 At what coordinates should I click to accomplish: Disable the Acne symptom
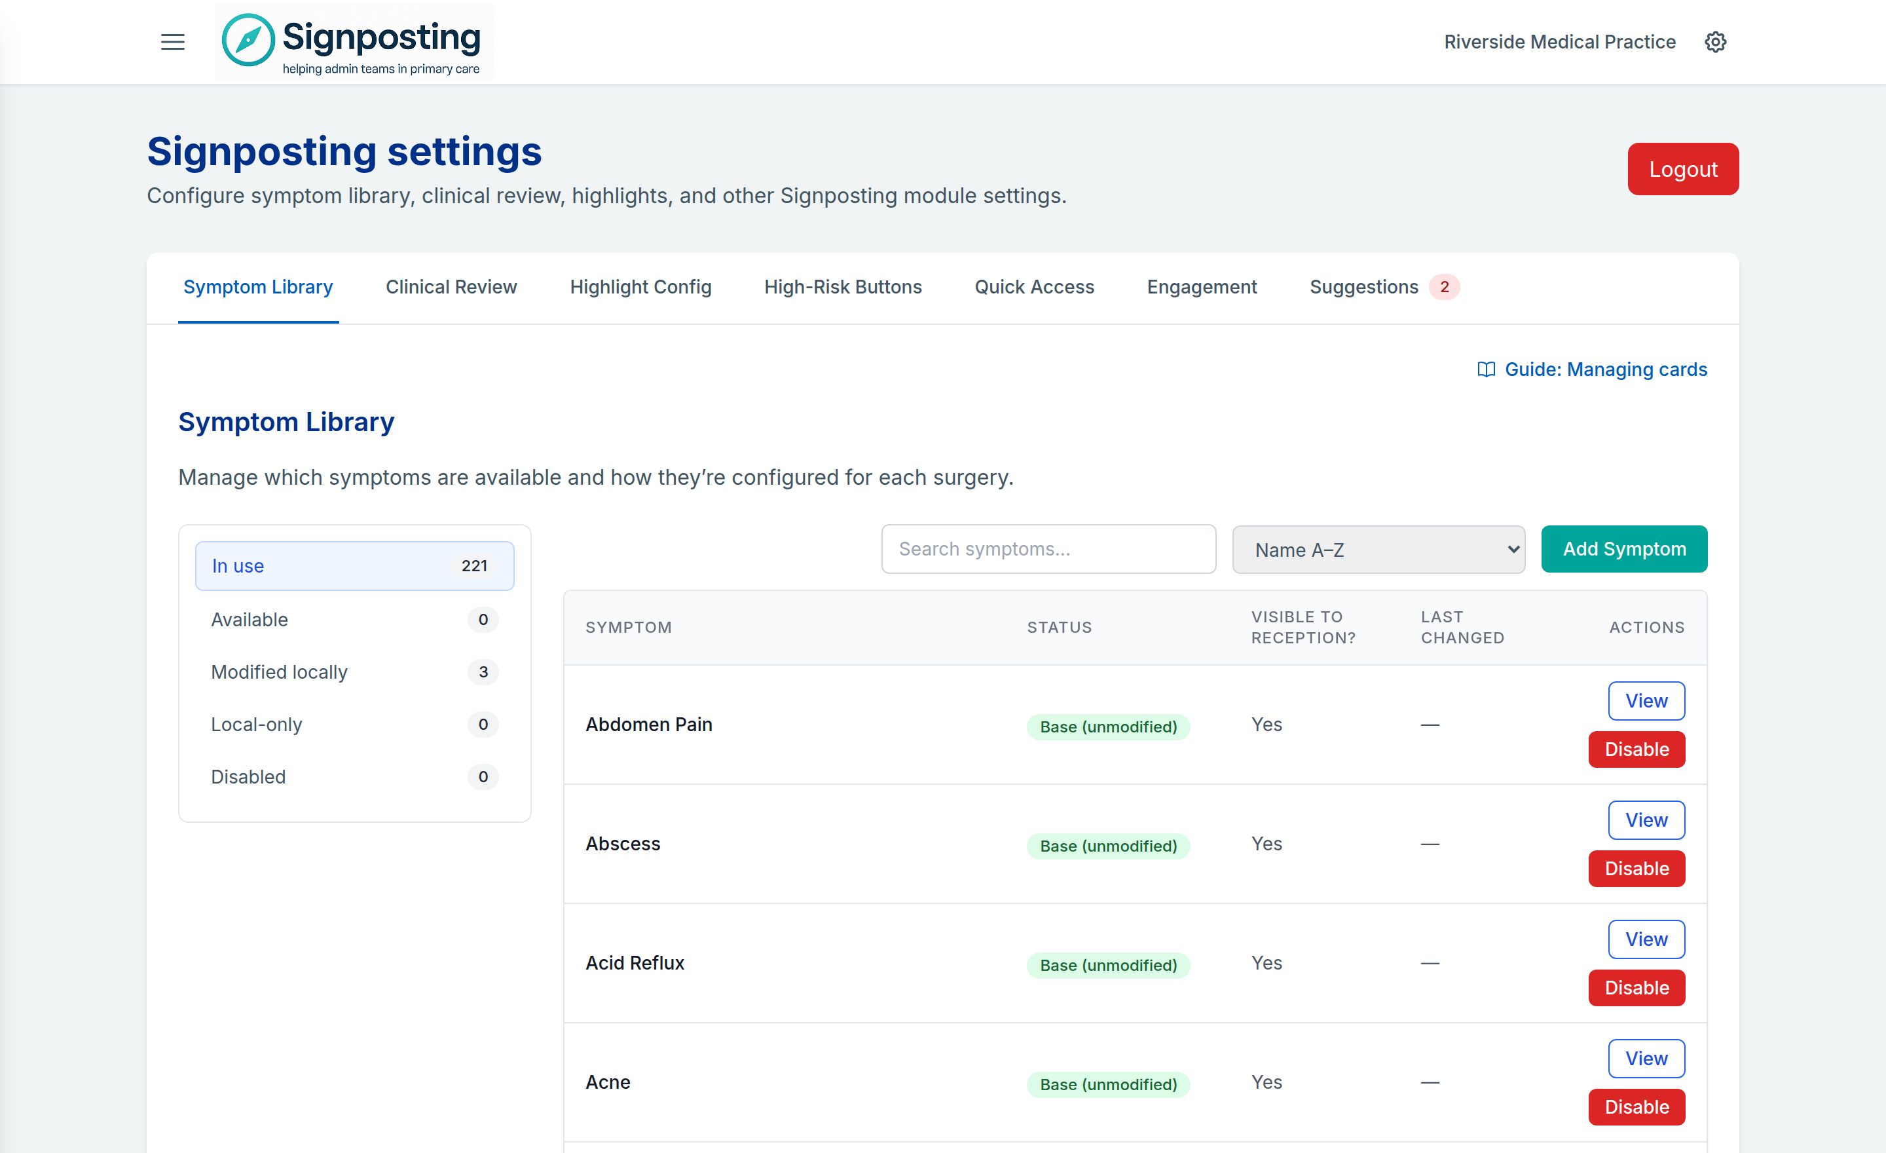(x=1636, y=1108)
